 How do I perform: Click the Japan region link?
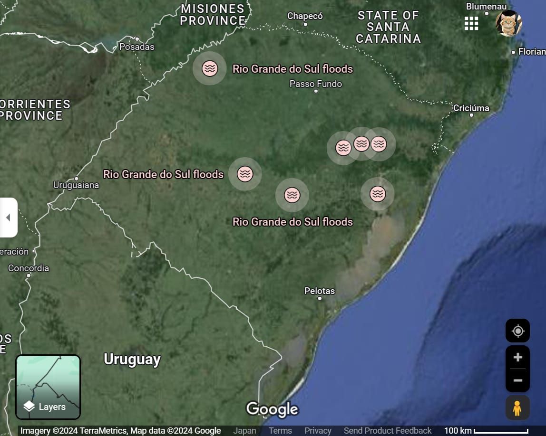244,431
